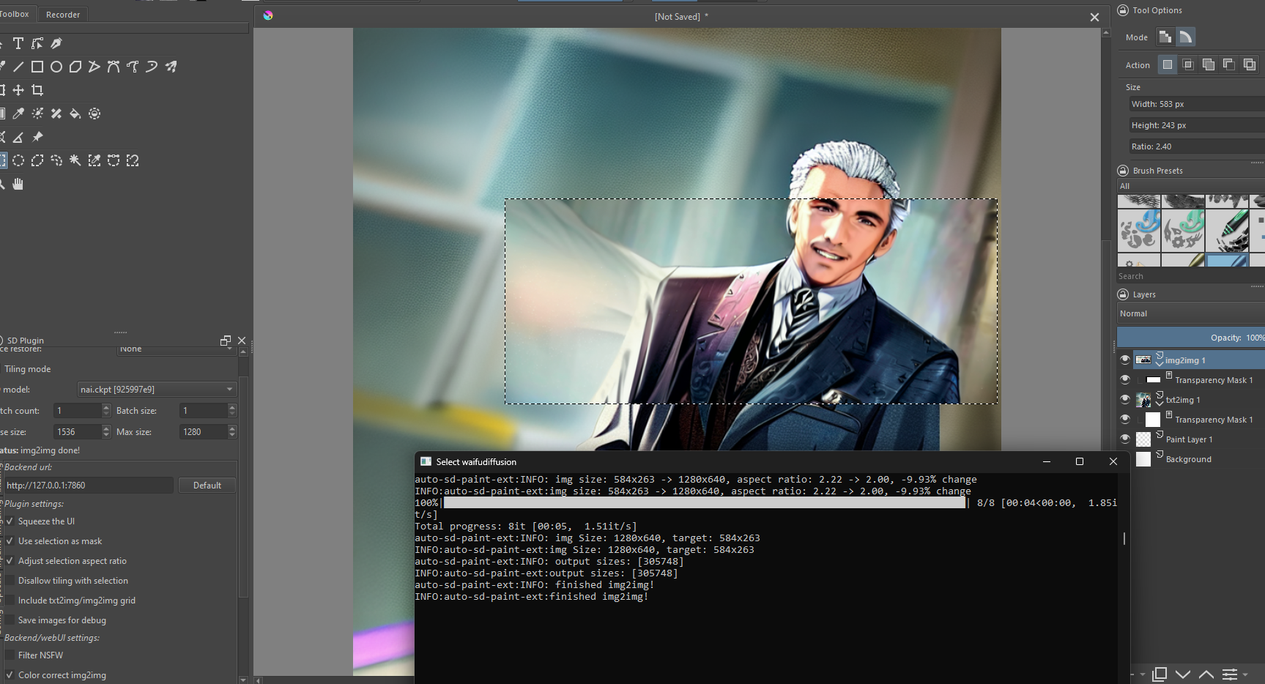1265x684 pixels.
Task: Select the Text tool
Action: 18,43
